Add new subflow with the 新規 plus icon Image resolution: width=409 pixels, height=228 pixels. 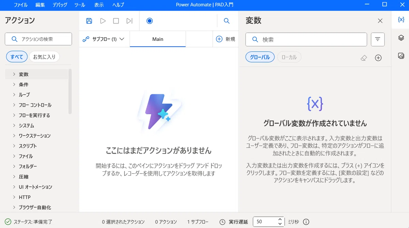point(219,39)
